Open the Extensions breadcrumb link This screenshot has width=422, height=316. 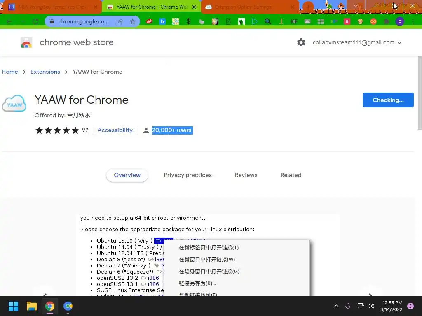tap(45, 72)
